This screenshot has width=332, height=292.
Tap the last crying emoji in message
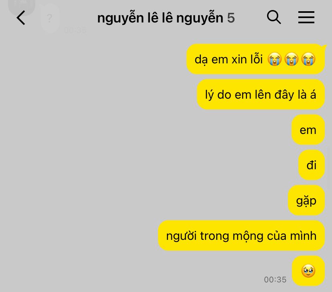(308, 59)
